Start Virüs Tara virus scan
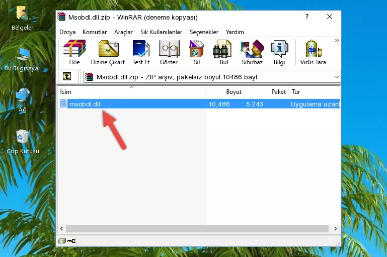 click(313, 52)
